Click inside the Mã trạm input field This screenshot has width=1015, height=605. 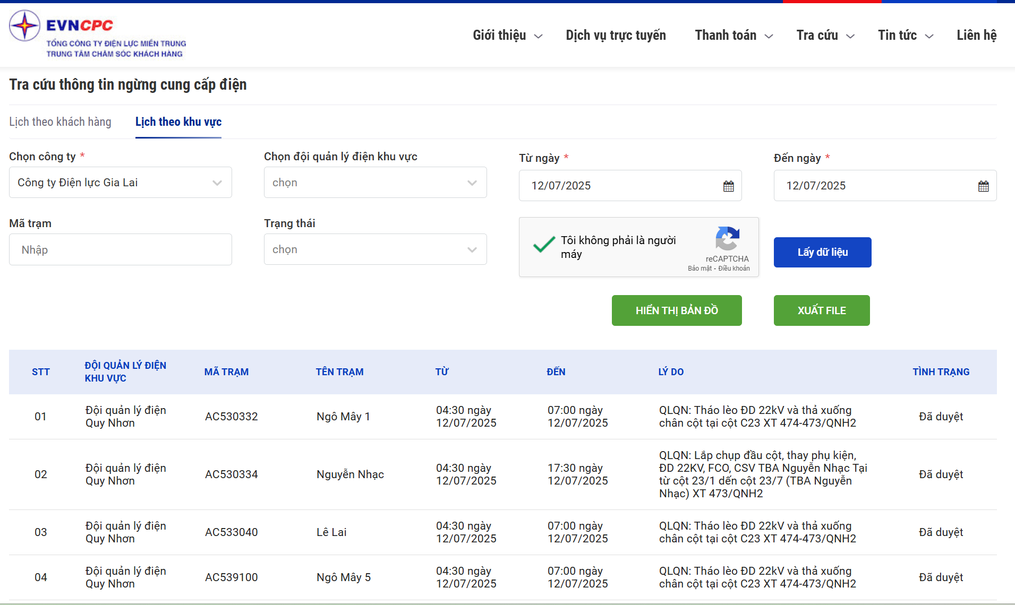point(120,249)
